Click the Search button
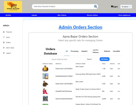This screenshot has height=105, width=136. pos(89,59)
